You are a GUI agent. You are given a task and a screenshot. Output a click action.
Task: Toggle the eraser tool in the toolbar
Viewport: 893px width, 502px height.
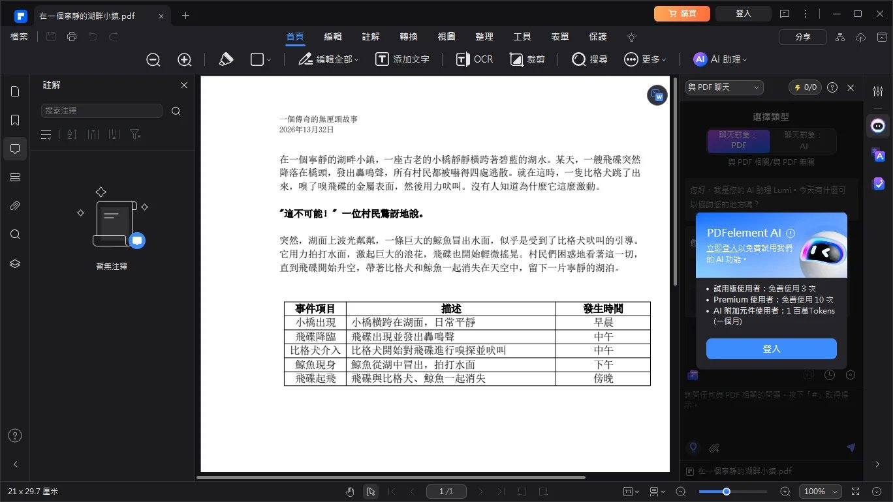pos(226,59)
